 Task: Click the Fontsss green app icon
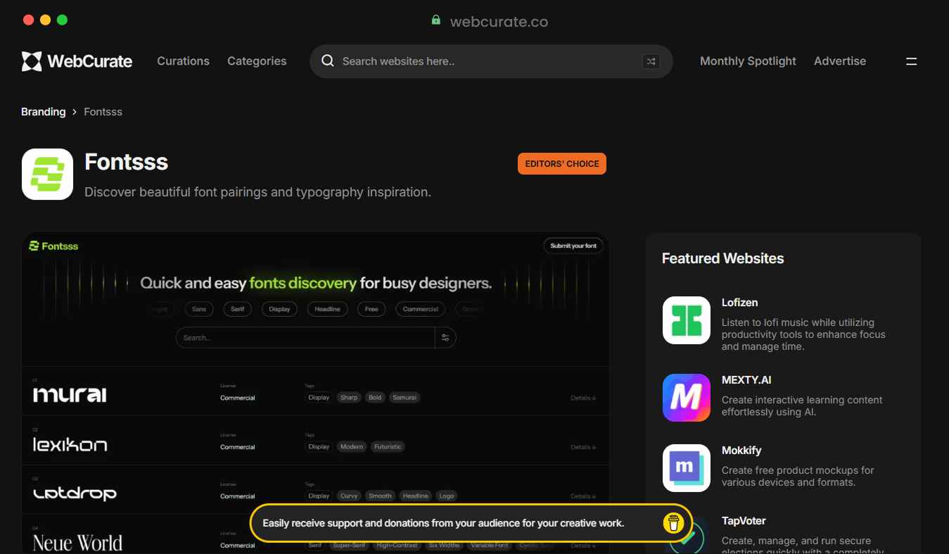47,174
